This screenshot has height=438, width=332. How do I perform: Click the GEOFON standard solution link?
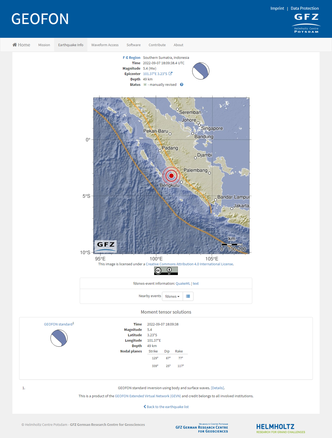[58, 324]
